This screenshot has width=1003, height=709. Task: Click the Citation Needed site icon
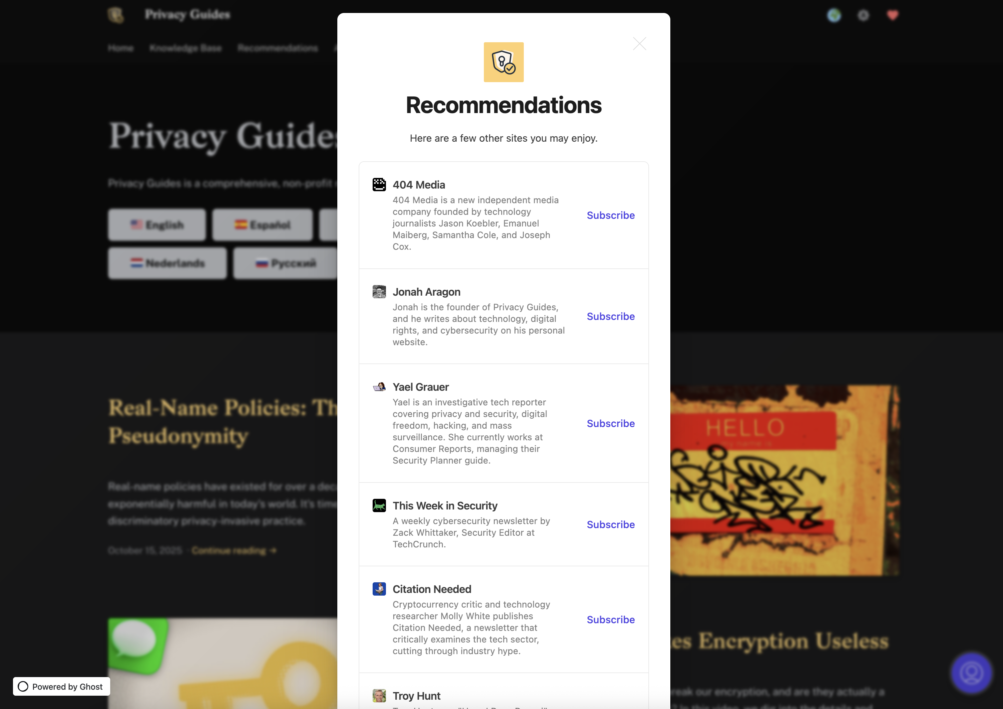click(379, 589)
